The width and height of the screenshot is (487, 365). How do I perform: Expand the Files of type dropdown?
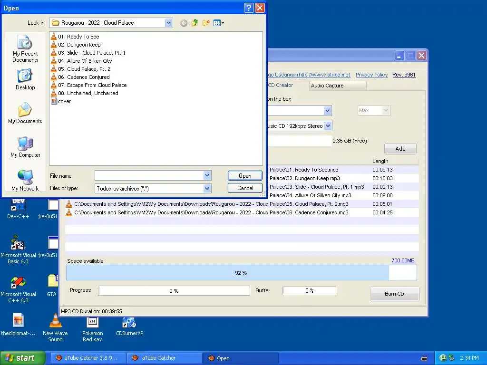(207, 188)
